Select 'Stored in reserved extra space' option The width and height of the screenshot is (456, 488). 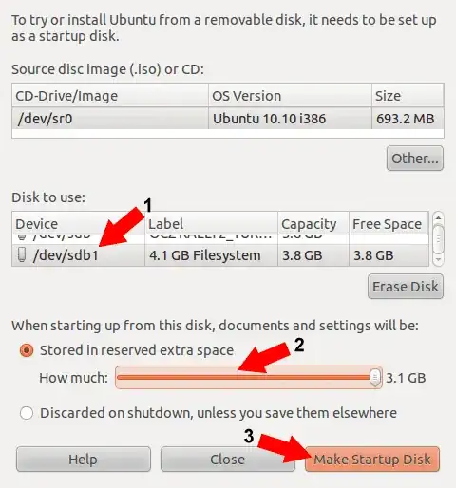click(27, 350)
